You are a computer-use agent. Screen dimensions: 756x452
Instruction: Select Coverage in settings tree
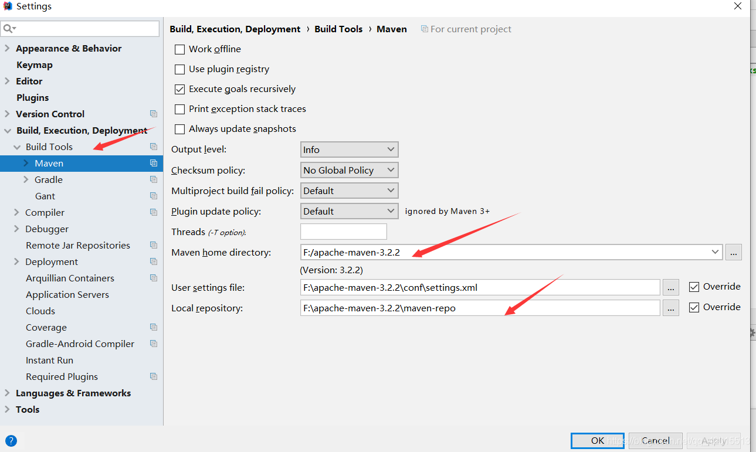point(46,327)
